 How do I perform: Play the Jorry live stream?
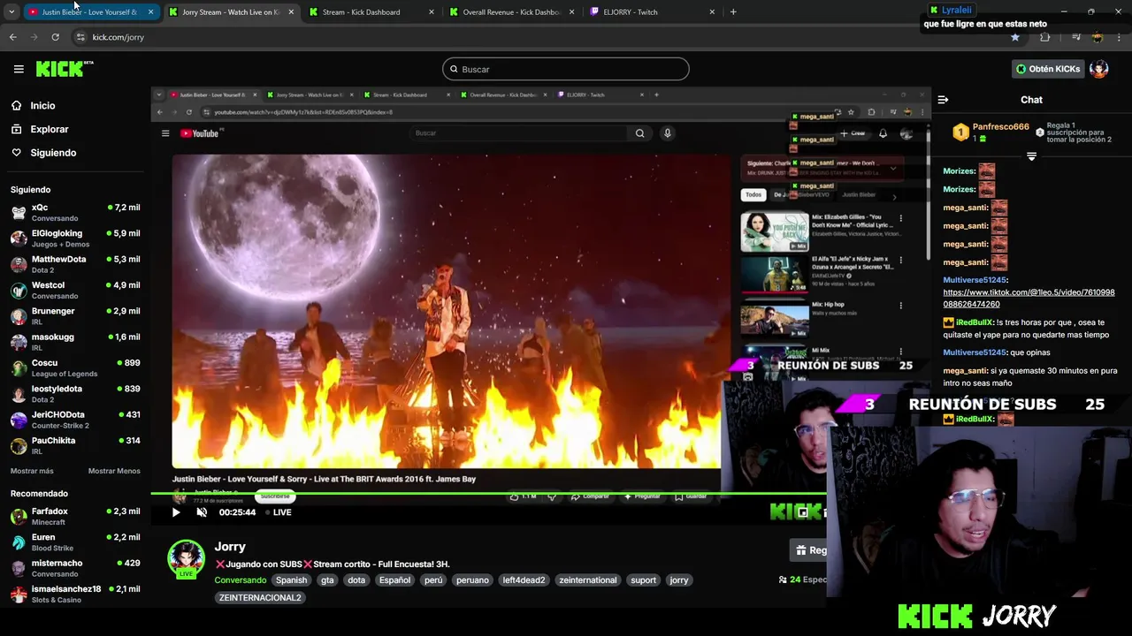176,512
